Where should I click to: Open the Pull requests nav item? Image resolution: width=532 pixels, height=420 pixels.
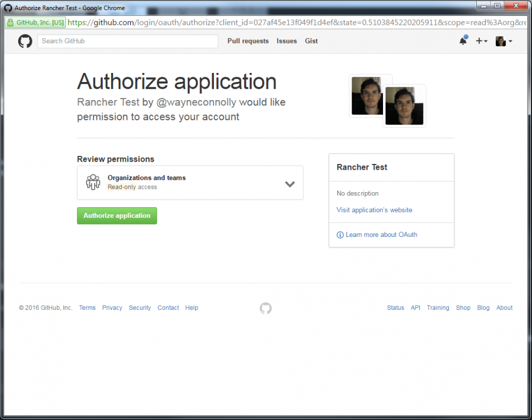[x=248, y=41]
